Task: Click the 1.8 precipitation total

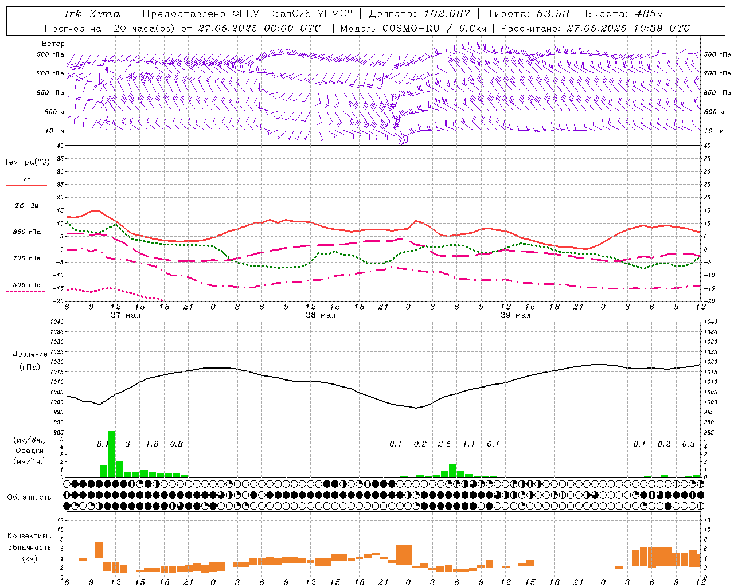Action: coord(152,444)
